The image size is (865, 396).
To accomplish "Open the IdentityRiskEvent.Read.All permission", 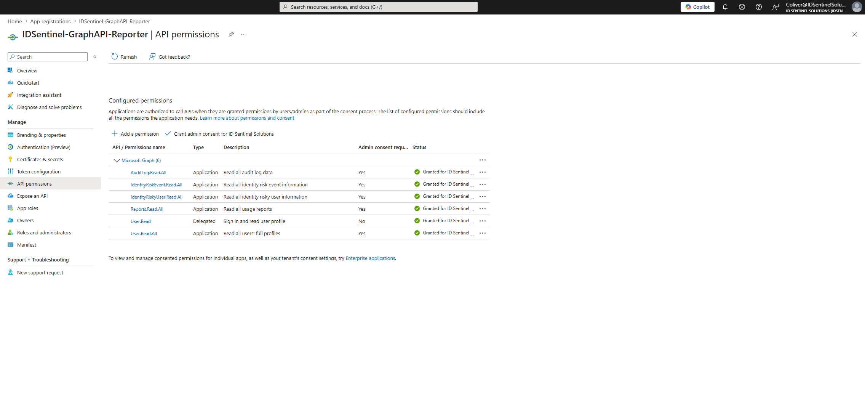I will 156,185.
